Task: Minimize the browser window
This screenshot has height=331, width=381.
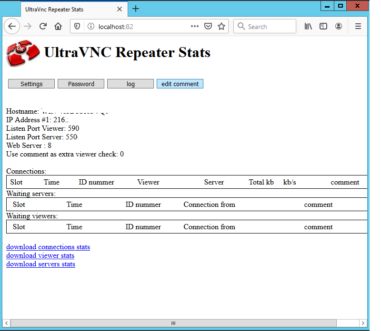Action: [x=327, y=6]
